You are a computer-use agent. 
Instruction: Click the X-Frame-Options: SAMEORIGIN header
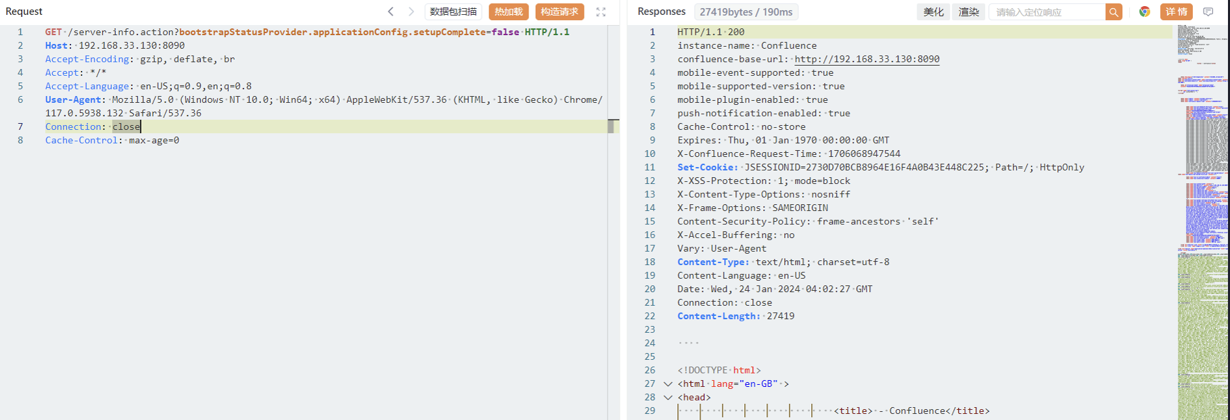tap(753, 208)
